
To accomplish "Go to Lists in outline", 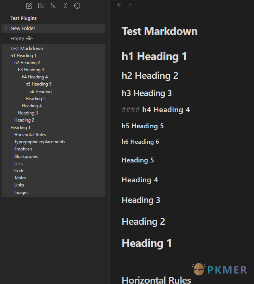I will click(18, 163).
